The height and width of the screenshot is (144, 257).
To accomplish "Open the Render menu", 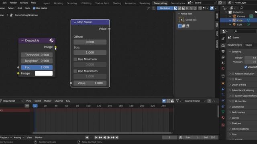I will tap(13, 3).
